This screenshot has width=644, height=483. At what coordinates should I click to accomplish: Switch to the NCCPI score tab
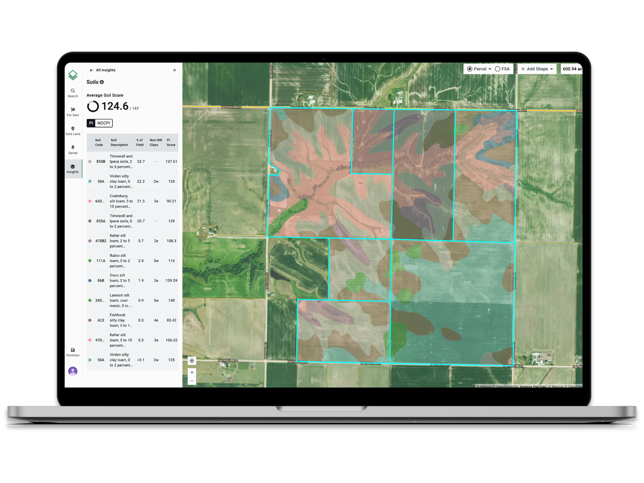coord(104,123)
